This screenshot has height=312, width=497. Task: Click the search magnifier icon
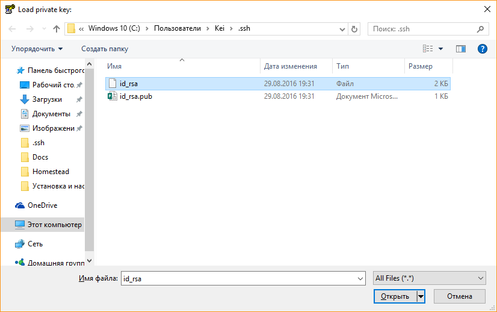click(481, 29)
